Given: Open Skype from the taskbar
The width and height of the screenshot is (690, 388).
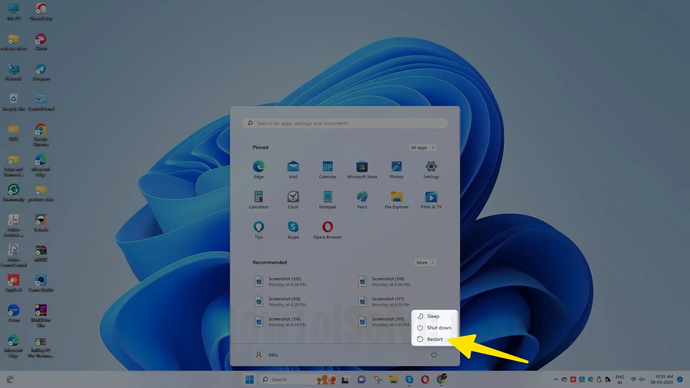Looking at the screenshot, I should click(x=409, y=380).
